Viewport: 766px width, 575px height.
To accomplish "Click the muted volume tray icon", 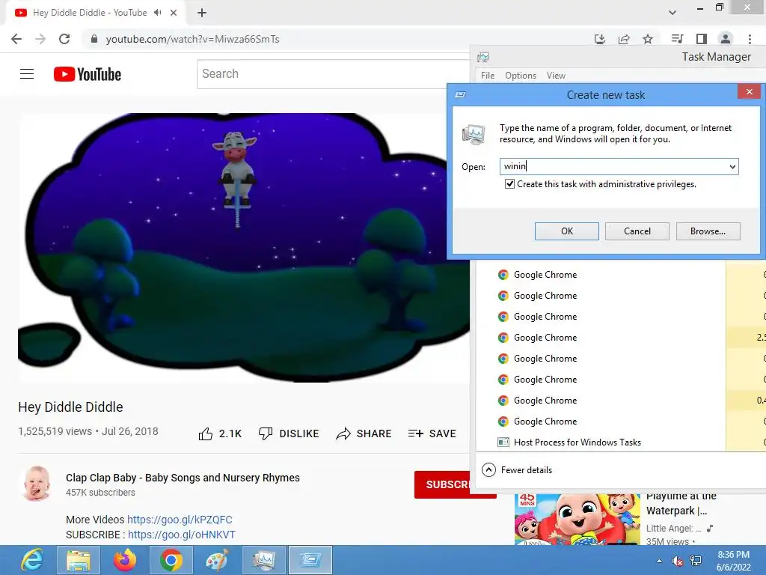I will point(677,561).
